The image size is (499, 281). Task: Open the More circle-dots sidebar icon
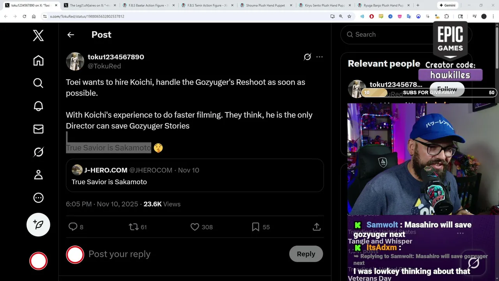coord(38,197)
